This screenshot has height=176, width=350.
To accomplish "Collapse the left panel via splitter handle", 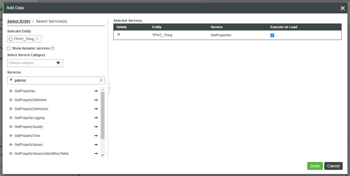I will pyautogui.click(x=110, y=88).
